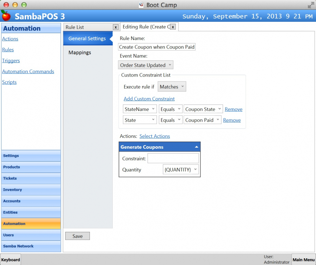
Task: Open the Event Name dropdown
Action: click(146, 65)
